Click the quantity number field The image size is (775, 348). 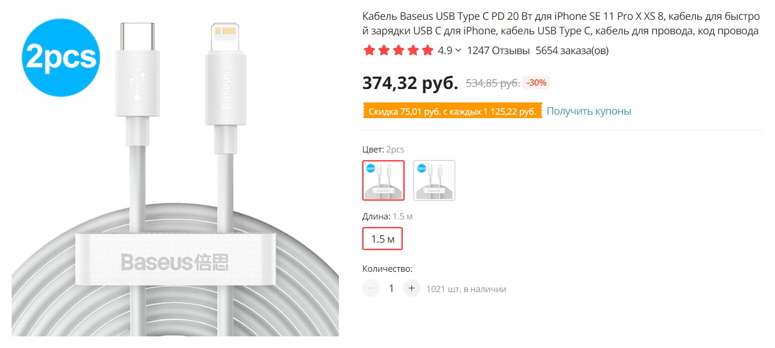[391, 289]
